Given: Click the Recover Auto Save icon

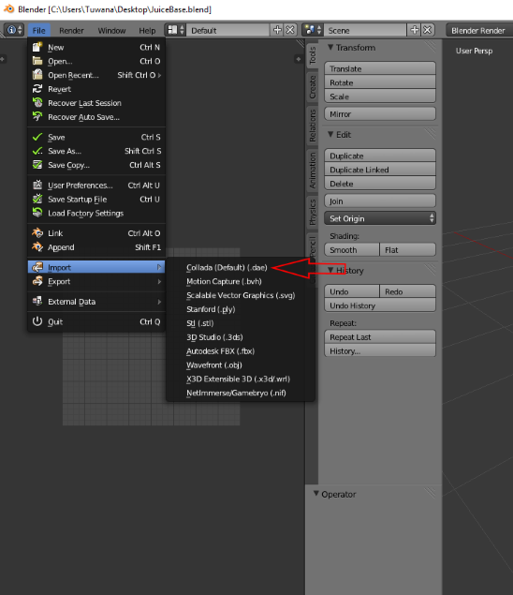Looking at the screenshot, I should click(37, 116).
